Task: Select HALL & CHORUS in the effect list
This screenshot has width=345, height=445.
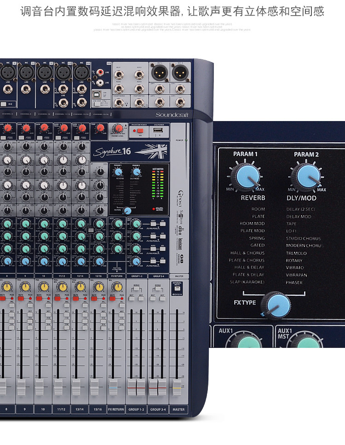Action: 247,253
